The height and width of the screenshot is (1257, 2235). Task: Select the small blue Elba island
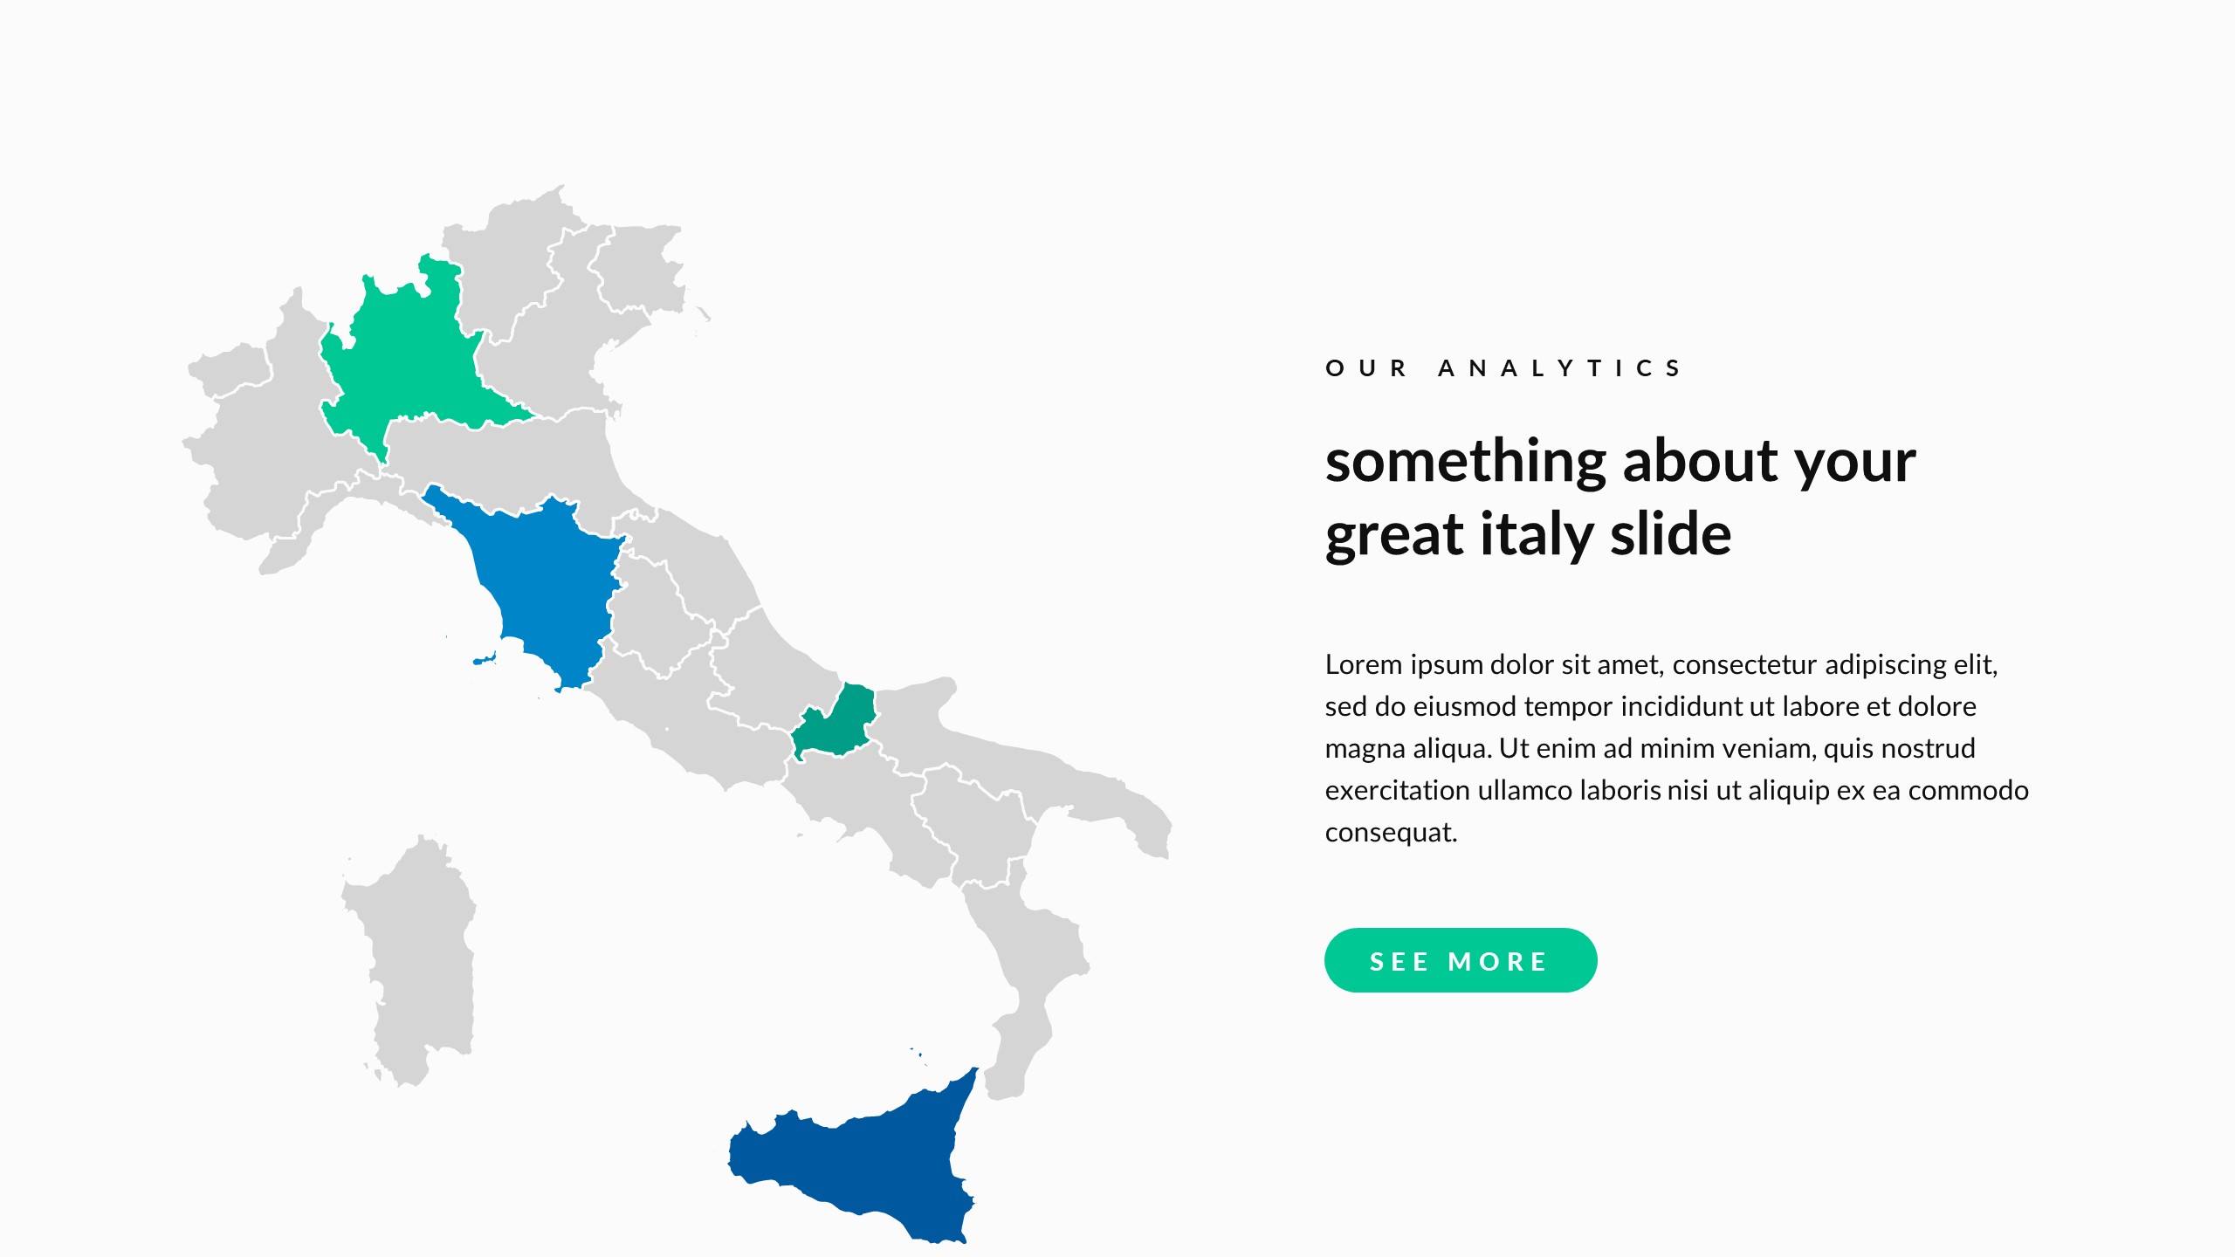483,660
